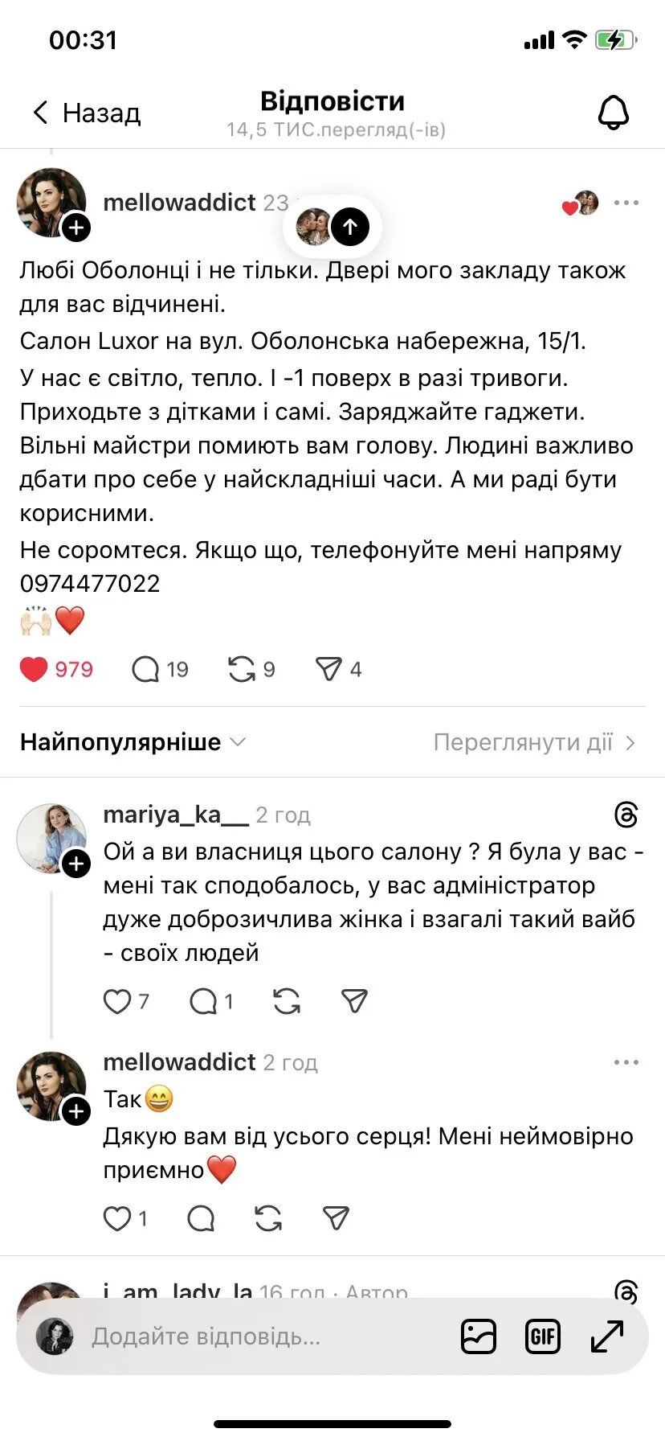Repost mellowaddict's post using the repost icon
The height and width of the screenshot is (1441, 665).
[243, 668]
